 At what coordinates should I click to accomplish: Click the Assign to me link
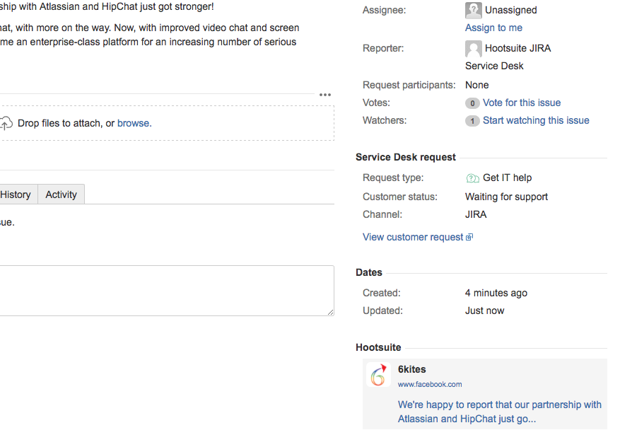pyautogui.click(x=493, y=28)
